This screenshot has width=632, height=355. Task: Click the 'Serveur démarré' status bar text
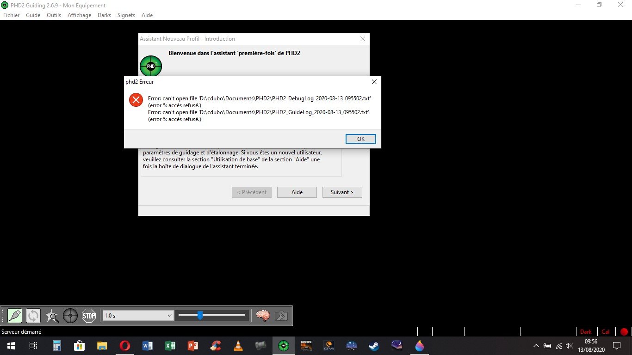click(x=21, y=332)
